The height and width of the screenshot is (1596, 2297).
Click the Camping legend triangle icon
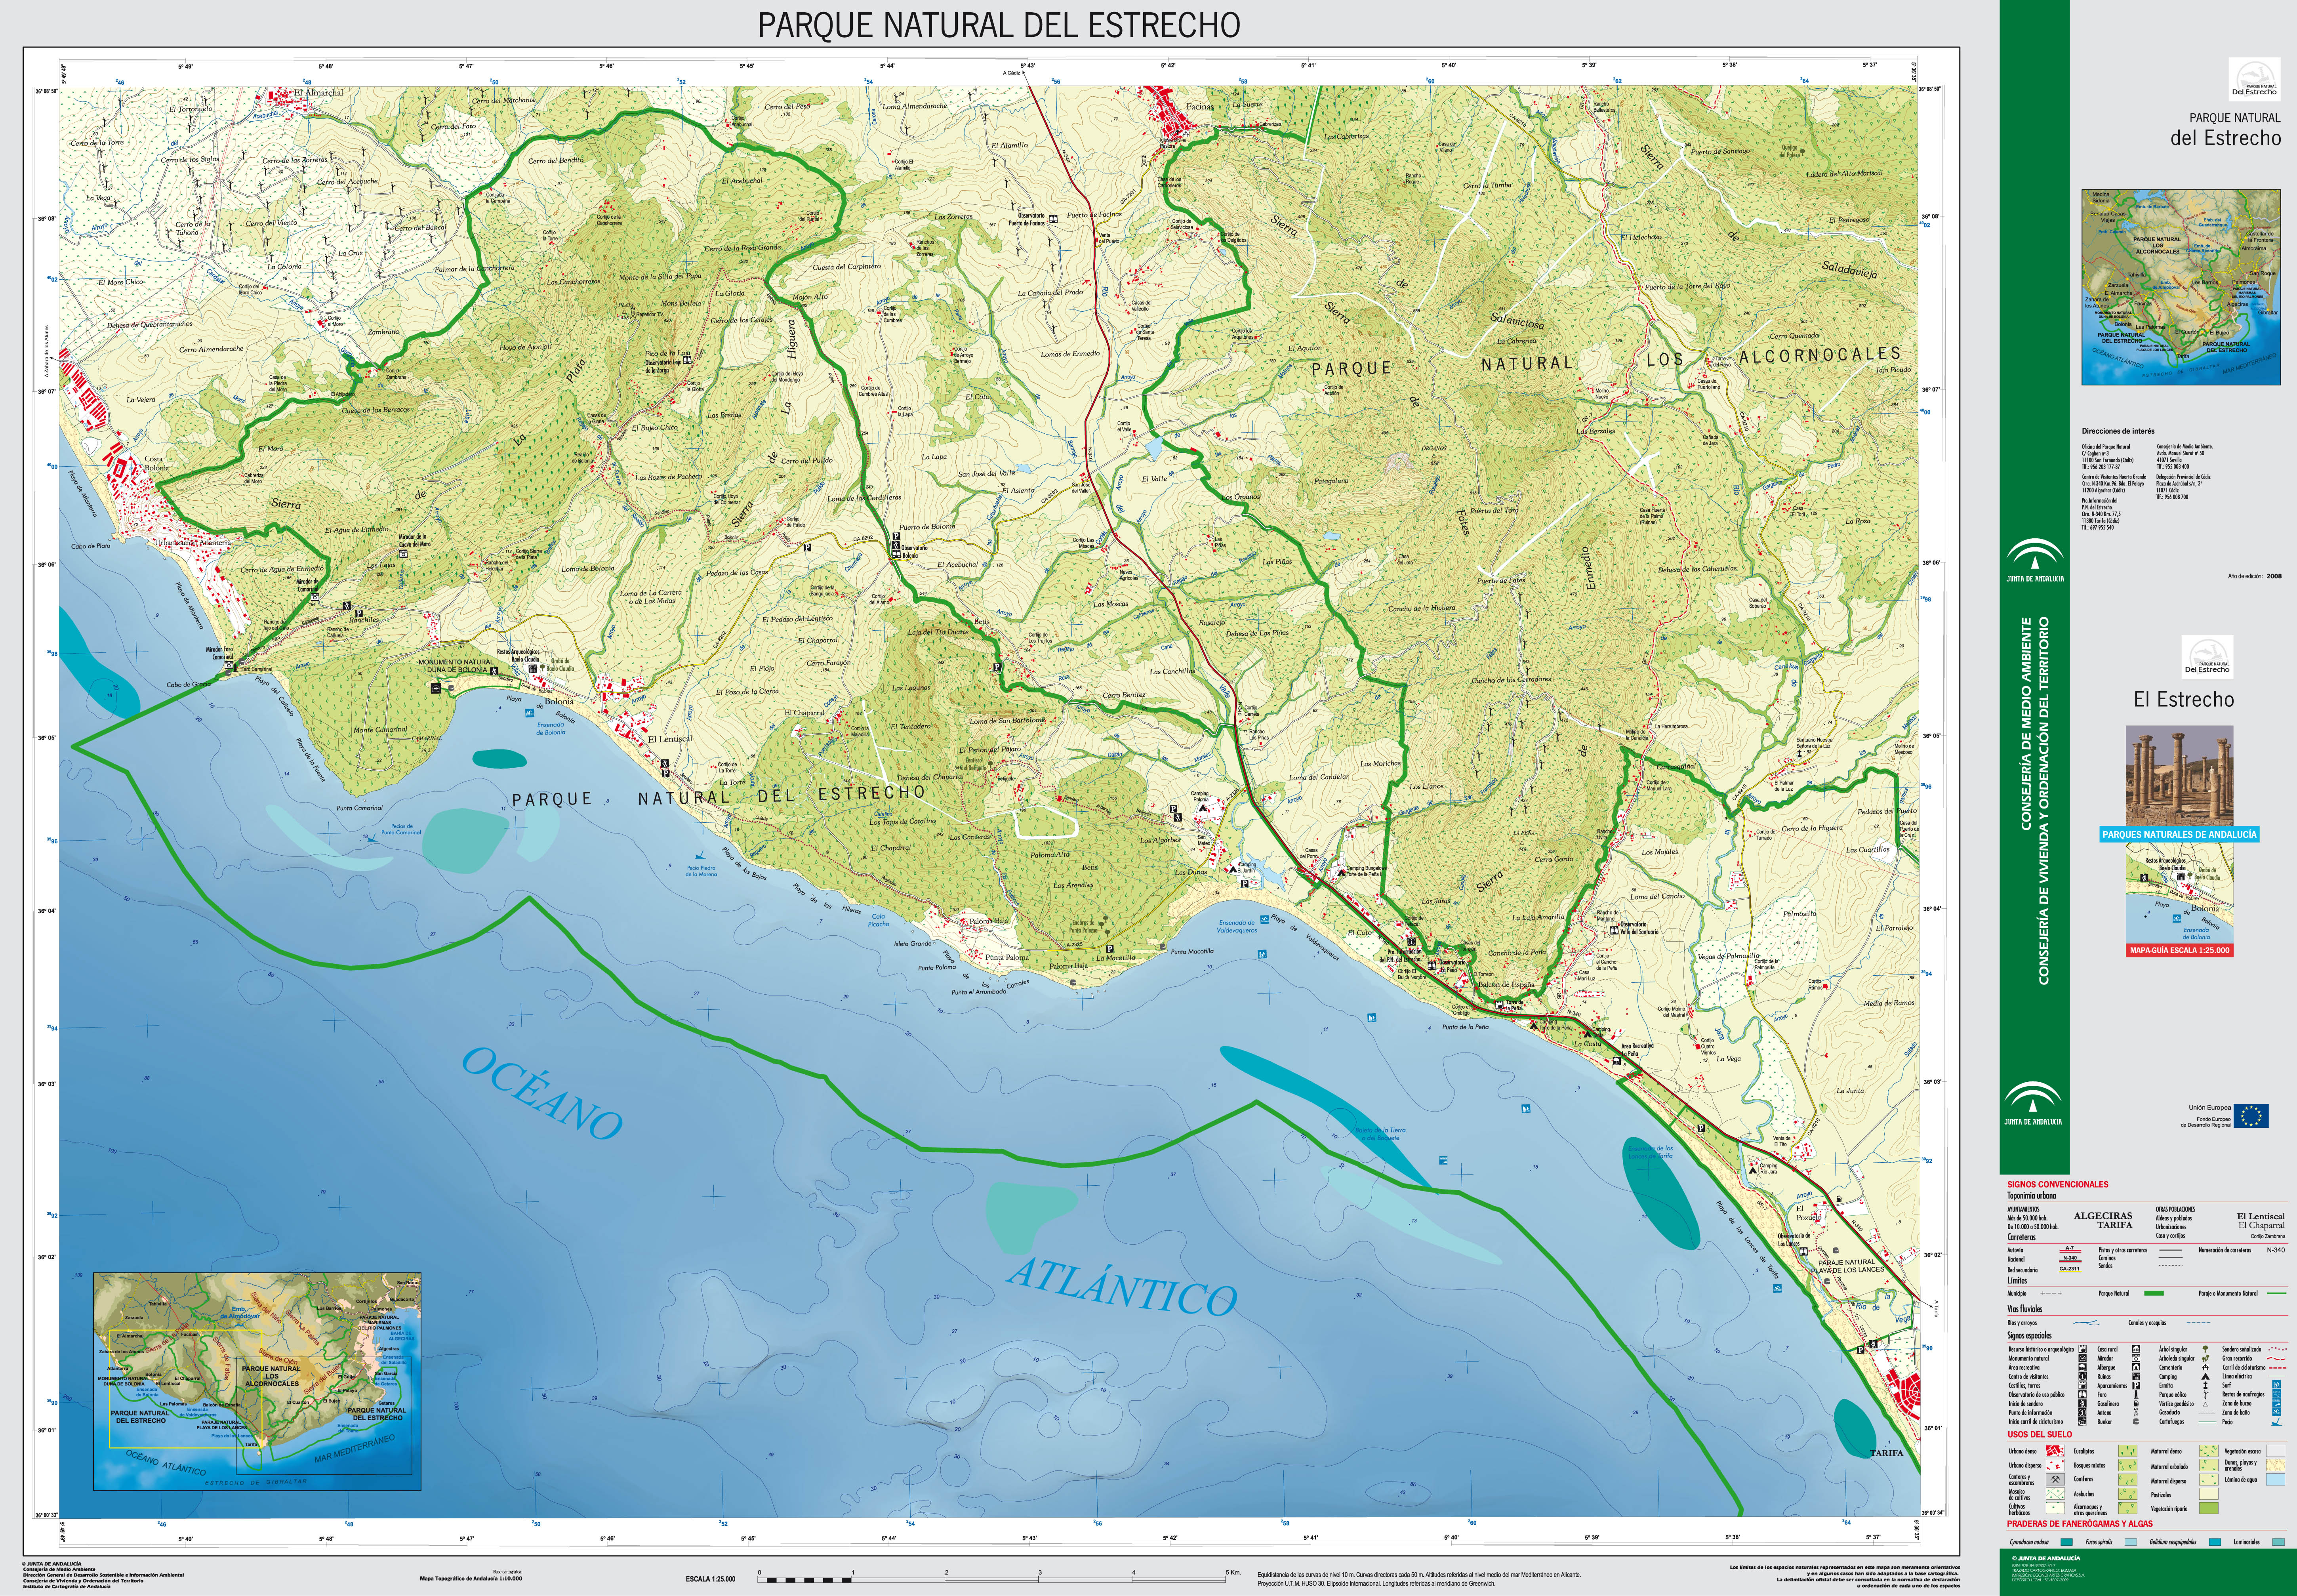pyautogui.click(x=2205, y=1377)
